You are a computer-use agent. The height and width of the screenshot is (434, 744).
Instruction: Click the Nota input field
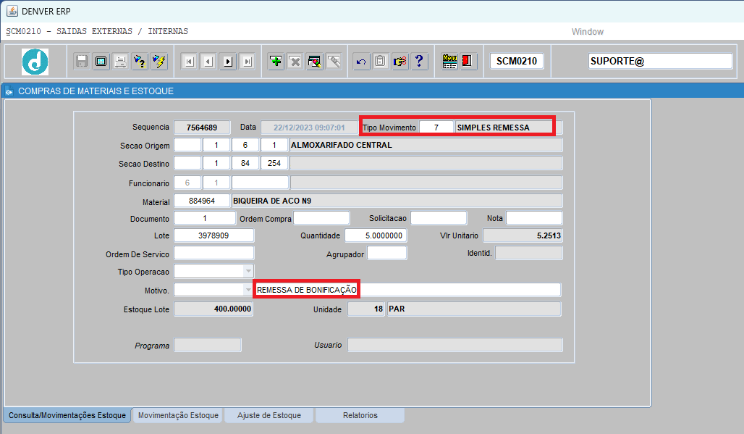click(x=534, y=218)
